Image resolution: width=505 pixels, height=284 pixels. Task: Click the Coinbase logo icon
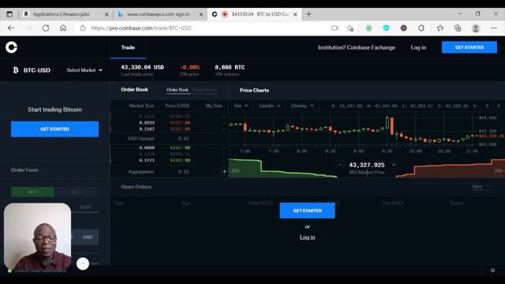coord(11,47)
